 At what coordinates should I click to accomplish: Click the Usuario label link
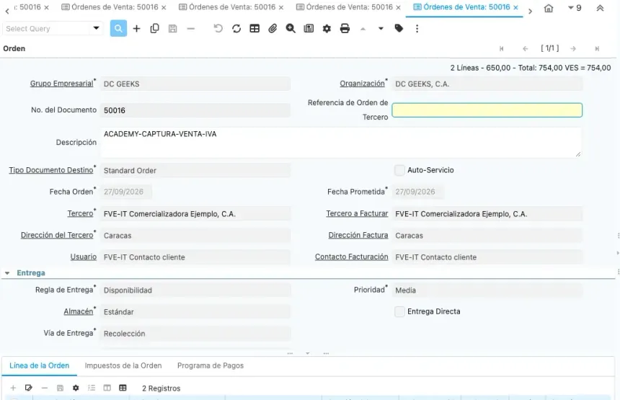84,257
